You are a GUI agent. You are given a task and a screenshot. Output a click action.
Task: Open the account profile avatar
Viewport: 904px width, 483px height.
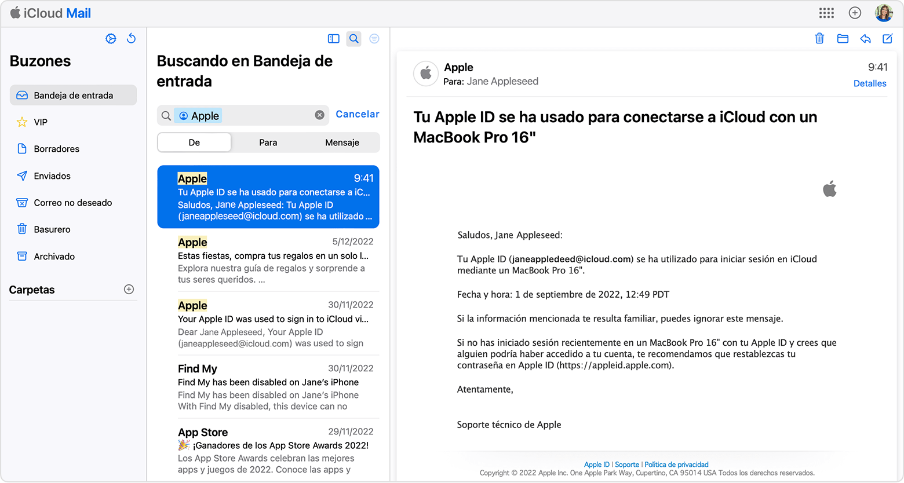click(884, 13)
